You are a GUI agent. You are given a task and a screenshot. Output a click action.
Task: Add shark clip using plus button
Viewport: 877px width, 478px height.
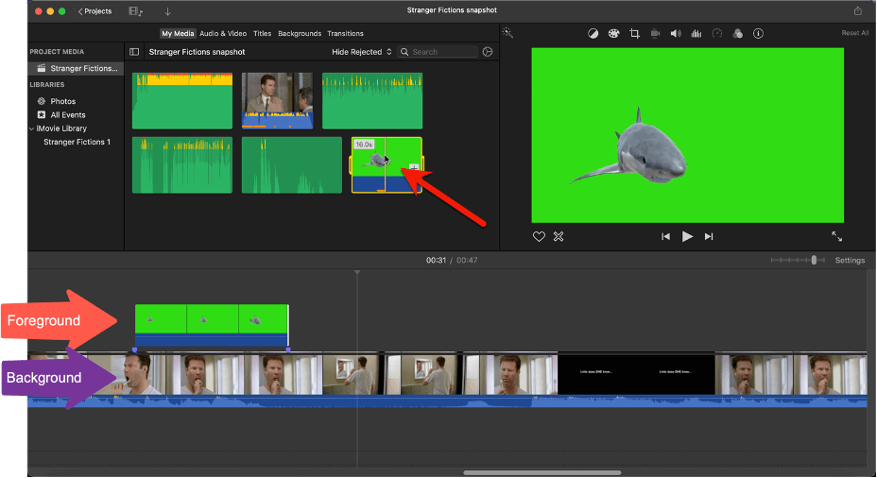coord(414,167)
